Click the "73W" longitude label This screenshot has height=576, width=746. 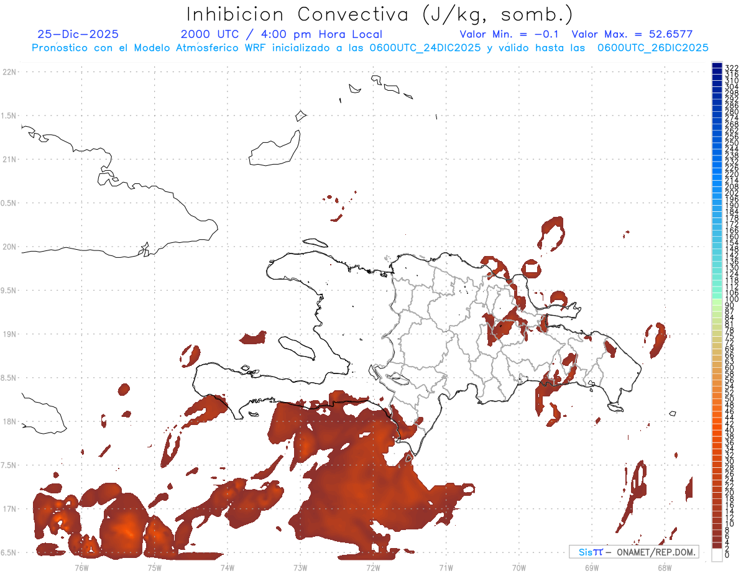pos(300,567)
